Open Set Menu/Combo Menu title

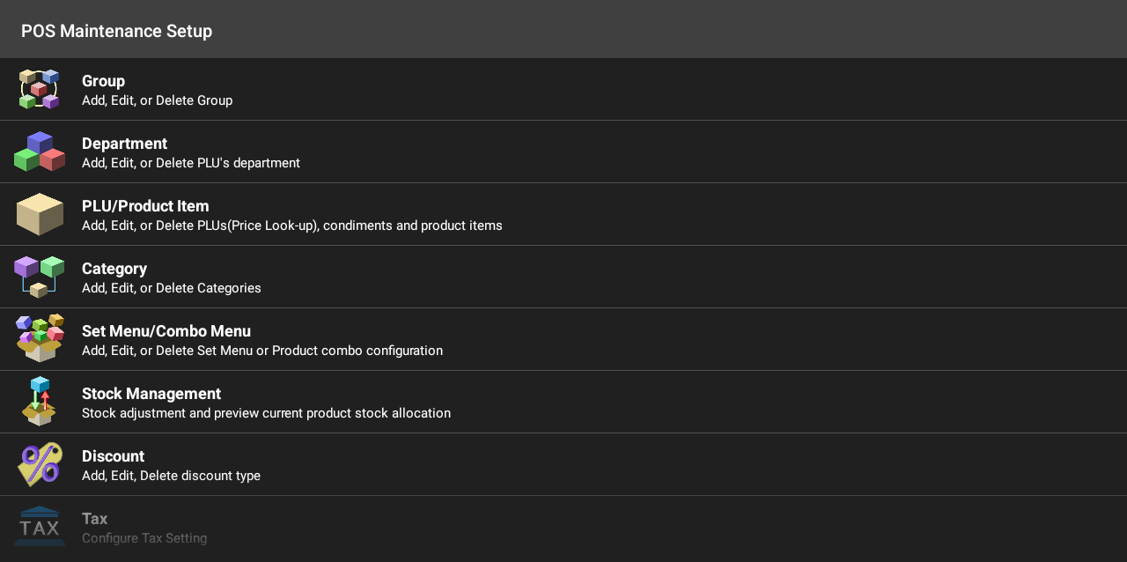point(166,331)
